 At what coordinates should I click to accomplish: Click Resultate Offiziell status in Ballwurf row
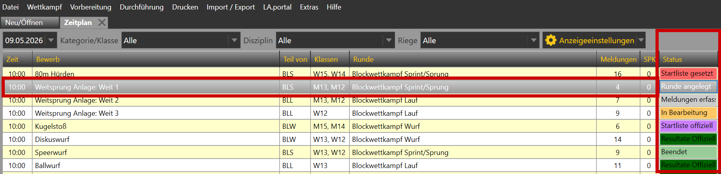(x=688, y=165)
